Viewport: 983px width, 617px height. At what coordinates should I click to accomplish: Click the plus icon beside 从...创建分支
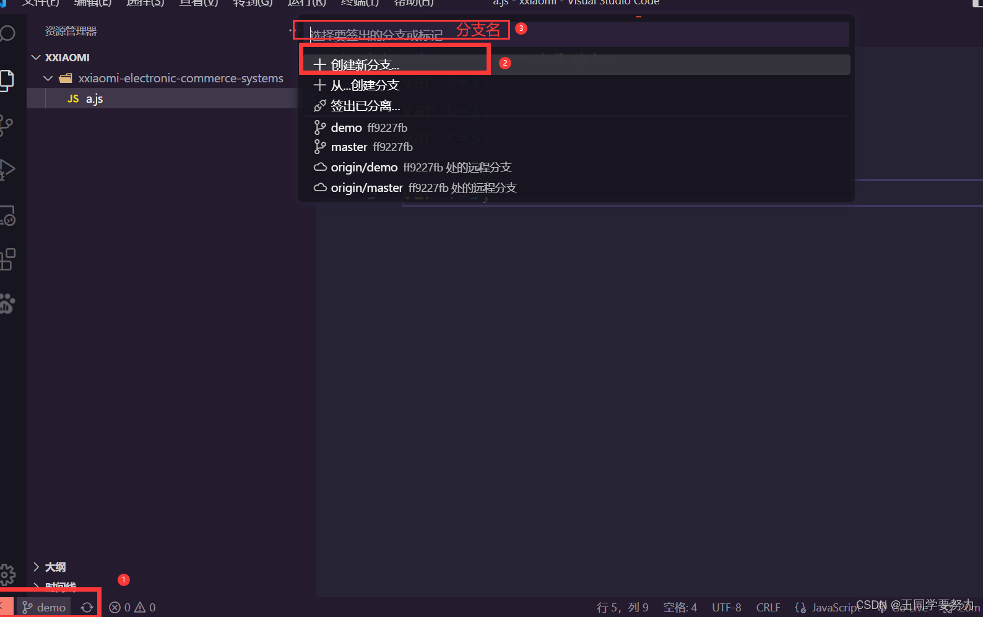[x=320, y=85]
